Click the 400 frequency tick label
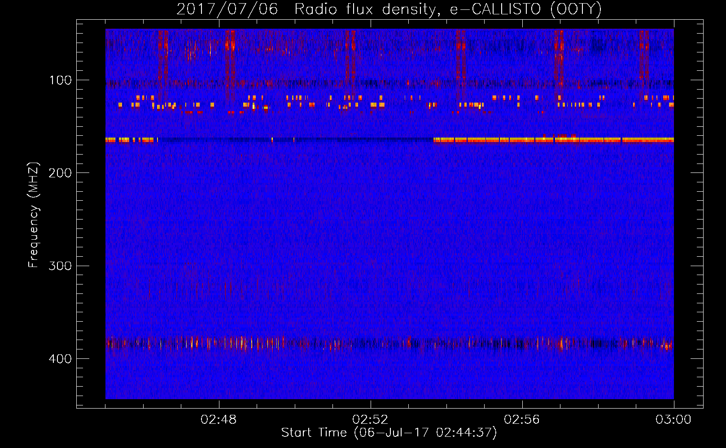Screen dimensions: 726x448 coord(60,359)
